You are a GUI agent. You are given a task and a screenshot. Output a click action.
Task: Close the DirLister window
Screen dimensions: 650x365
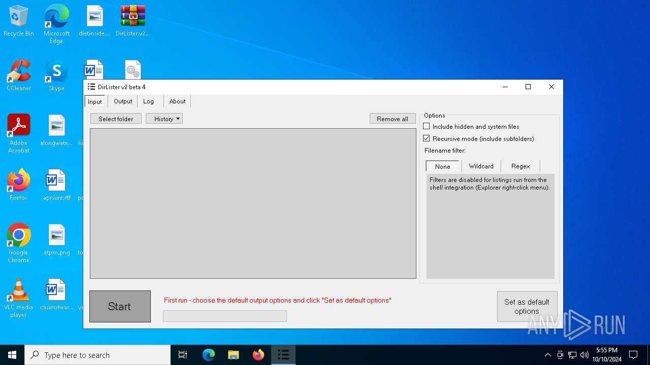[551, 87]
